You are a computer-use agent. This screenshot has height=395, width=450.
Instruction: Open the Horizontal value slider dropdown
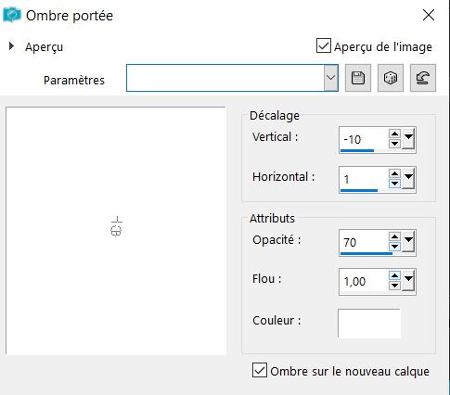tap(408, 179)
